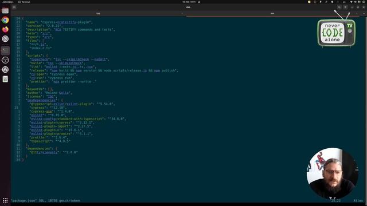Click the "author" line
This screenshot has width=367, height=206.
click(49, 93)
